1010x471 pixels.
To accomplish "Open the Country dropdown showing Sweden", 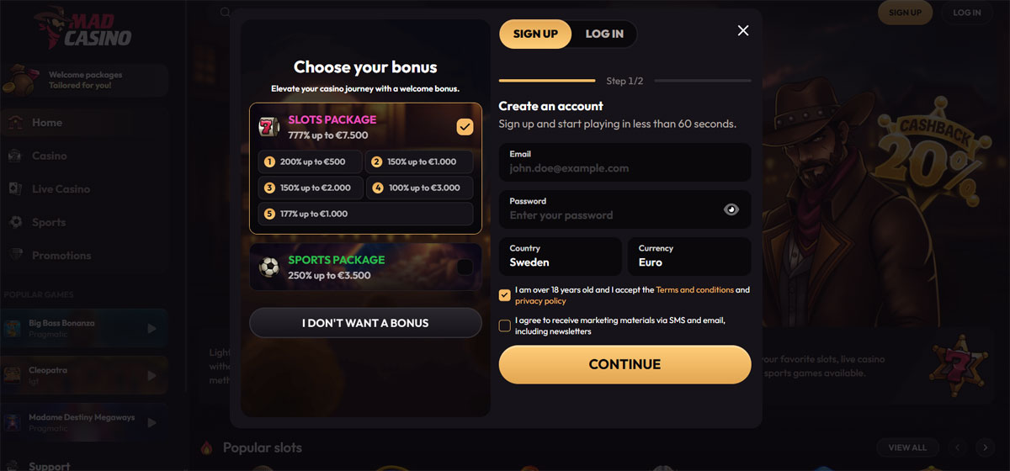I will tap(560, 256).
